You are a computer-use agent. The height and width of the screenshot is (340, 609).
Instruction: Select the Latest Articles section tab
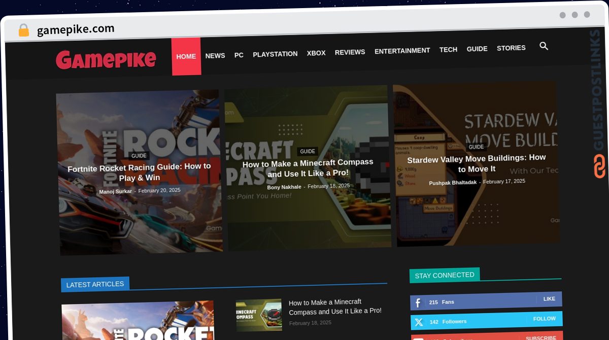tap(95, 285)
